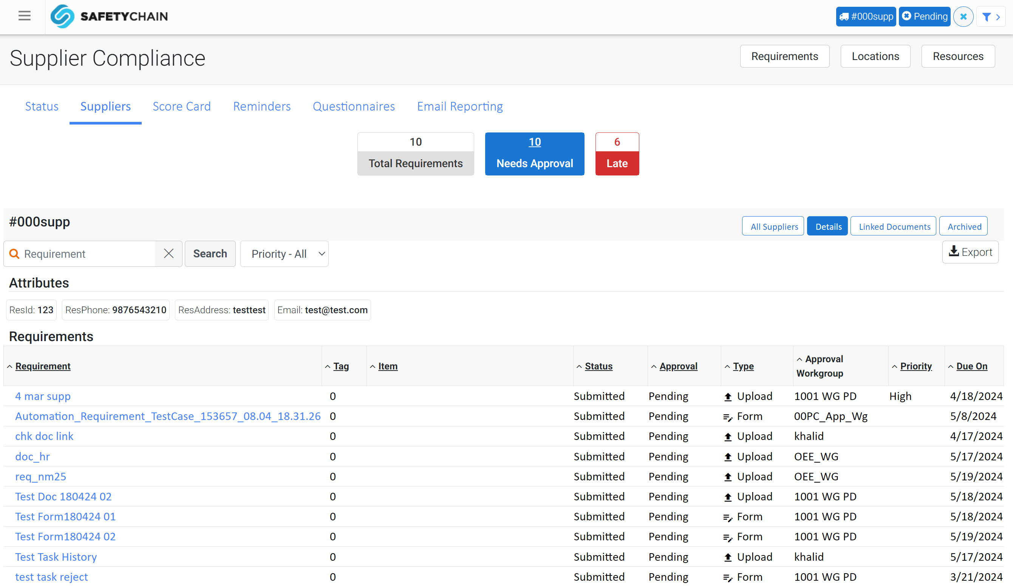Screen dimensions: 1013x586
Task: Open Test Form180424 02 requirement
Action: pyautogui.click(x=65, y=537)
